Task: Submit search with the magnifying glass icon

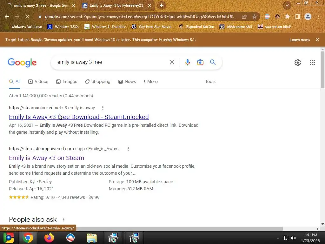Action: 213,62
